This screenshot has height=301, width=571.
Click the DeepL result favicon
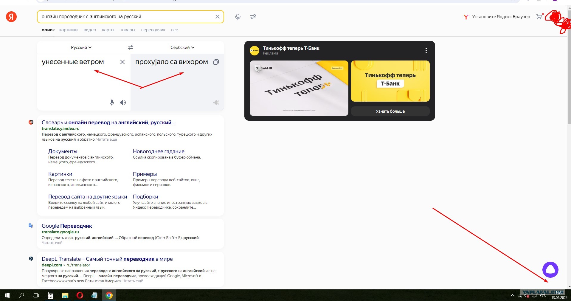(x=31, y=259)
